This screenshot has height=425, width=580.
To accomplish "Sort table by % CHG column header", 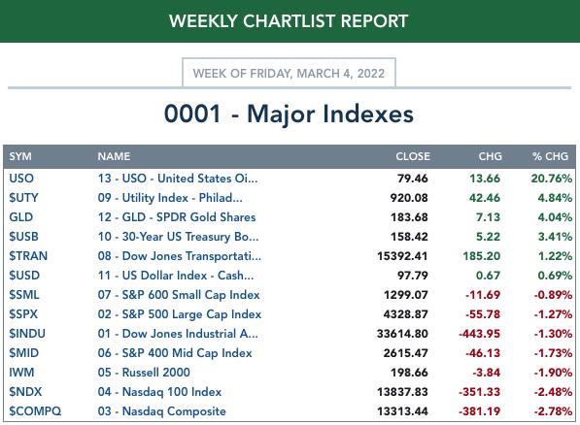I will click(x=551, y=156).
